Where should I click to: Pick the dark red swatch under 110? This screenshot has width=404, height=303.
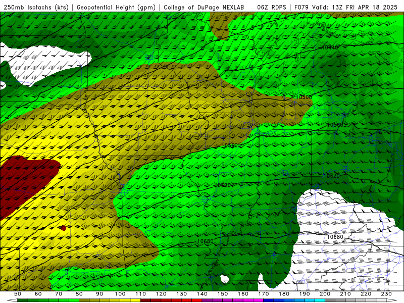[145, 300]
